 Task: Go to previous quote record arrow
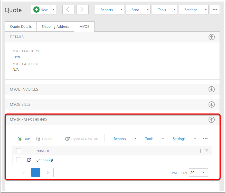pyautogui.click(x=69, y=10)
